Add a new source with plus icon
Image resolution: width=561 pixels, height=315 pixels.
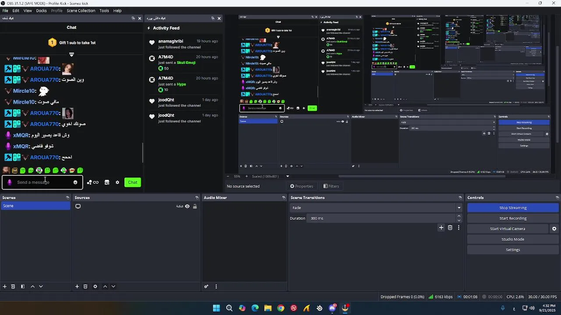coord(77,287)
